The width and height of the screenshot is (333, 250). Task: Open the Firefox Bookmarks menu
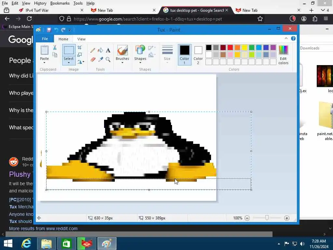(x=60, y=3)
